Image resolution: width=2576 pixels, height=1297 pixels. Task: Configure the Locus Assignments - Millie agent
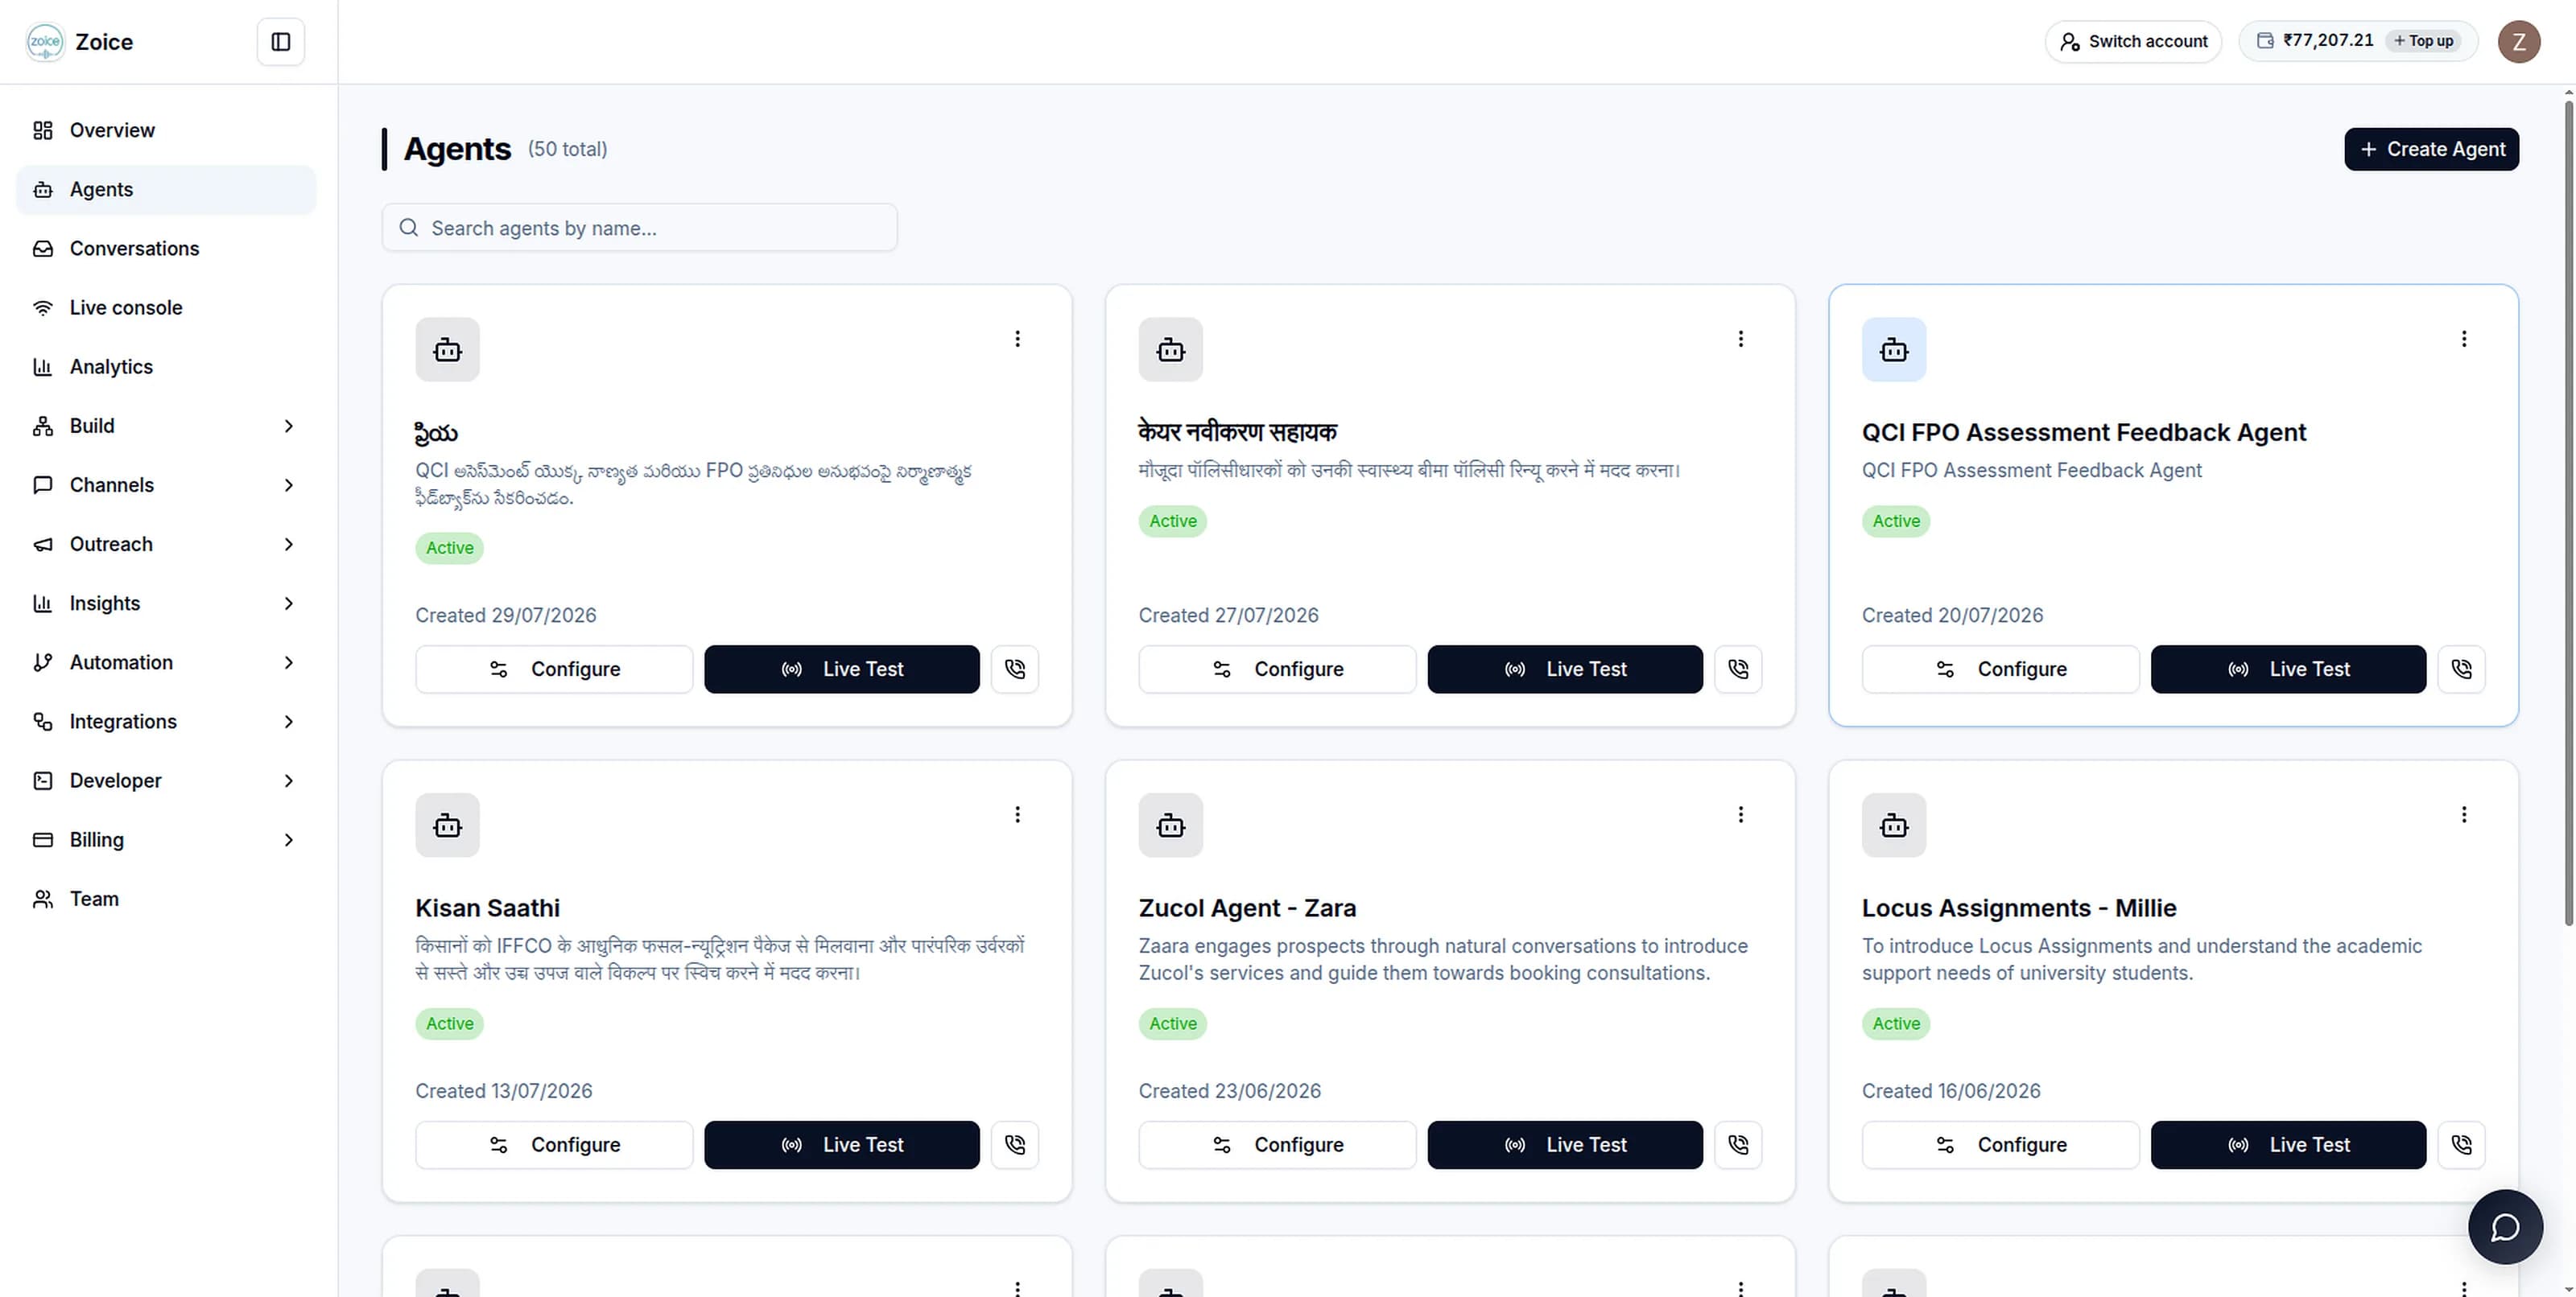coord(2000,1144)
